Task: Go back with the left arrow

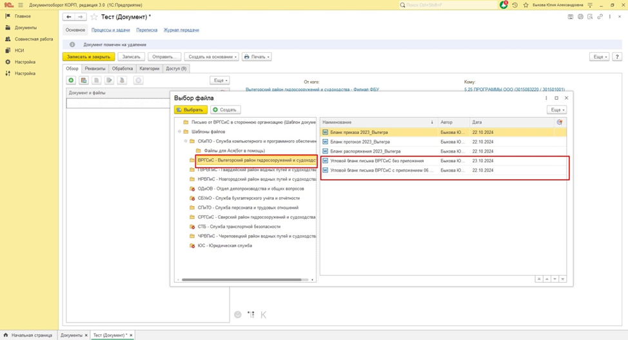Action: coord(69,17)
